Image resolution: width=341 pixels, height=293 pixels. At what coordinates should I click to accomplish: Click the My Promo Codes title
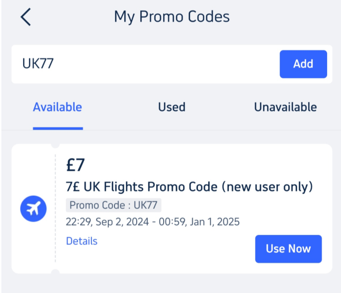coord(171,17)
